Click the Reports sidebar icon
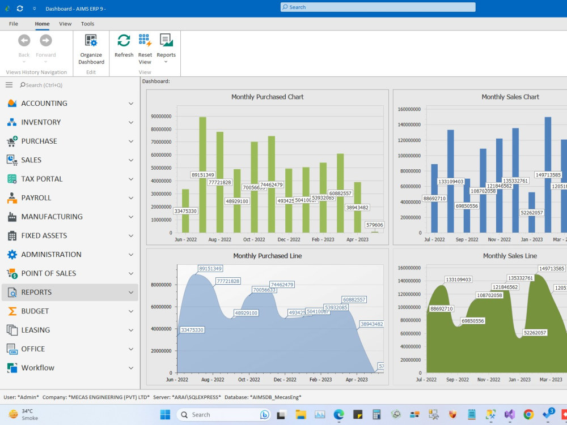The image size is (567, 425). point(12,292)
